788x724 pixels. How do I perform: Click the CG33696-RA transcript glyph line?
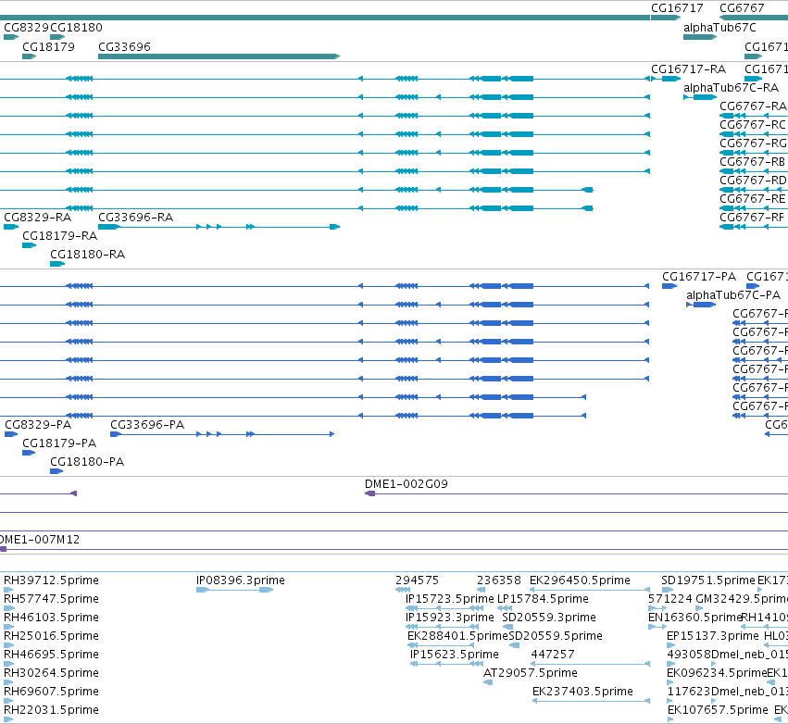click(219, 227)
